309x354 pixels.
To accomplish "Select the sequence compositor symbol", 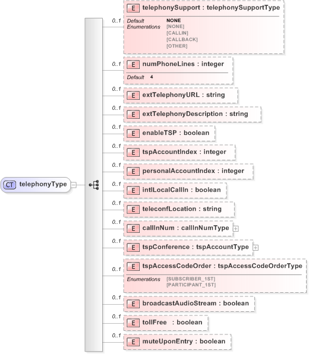I will click(x=94, y=185).
